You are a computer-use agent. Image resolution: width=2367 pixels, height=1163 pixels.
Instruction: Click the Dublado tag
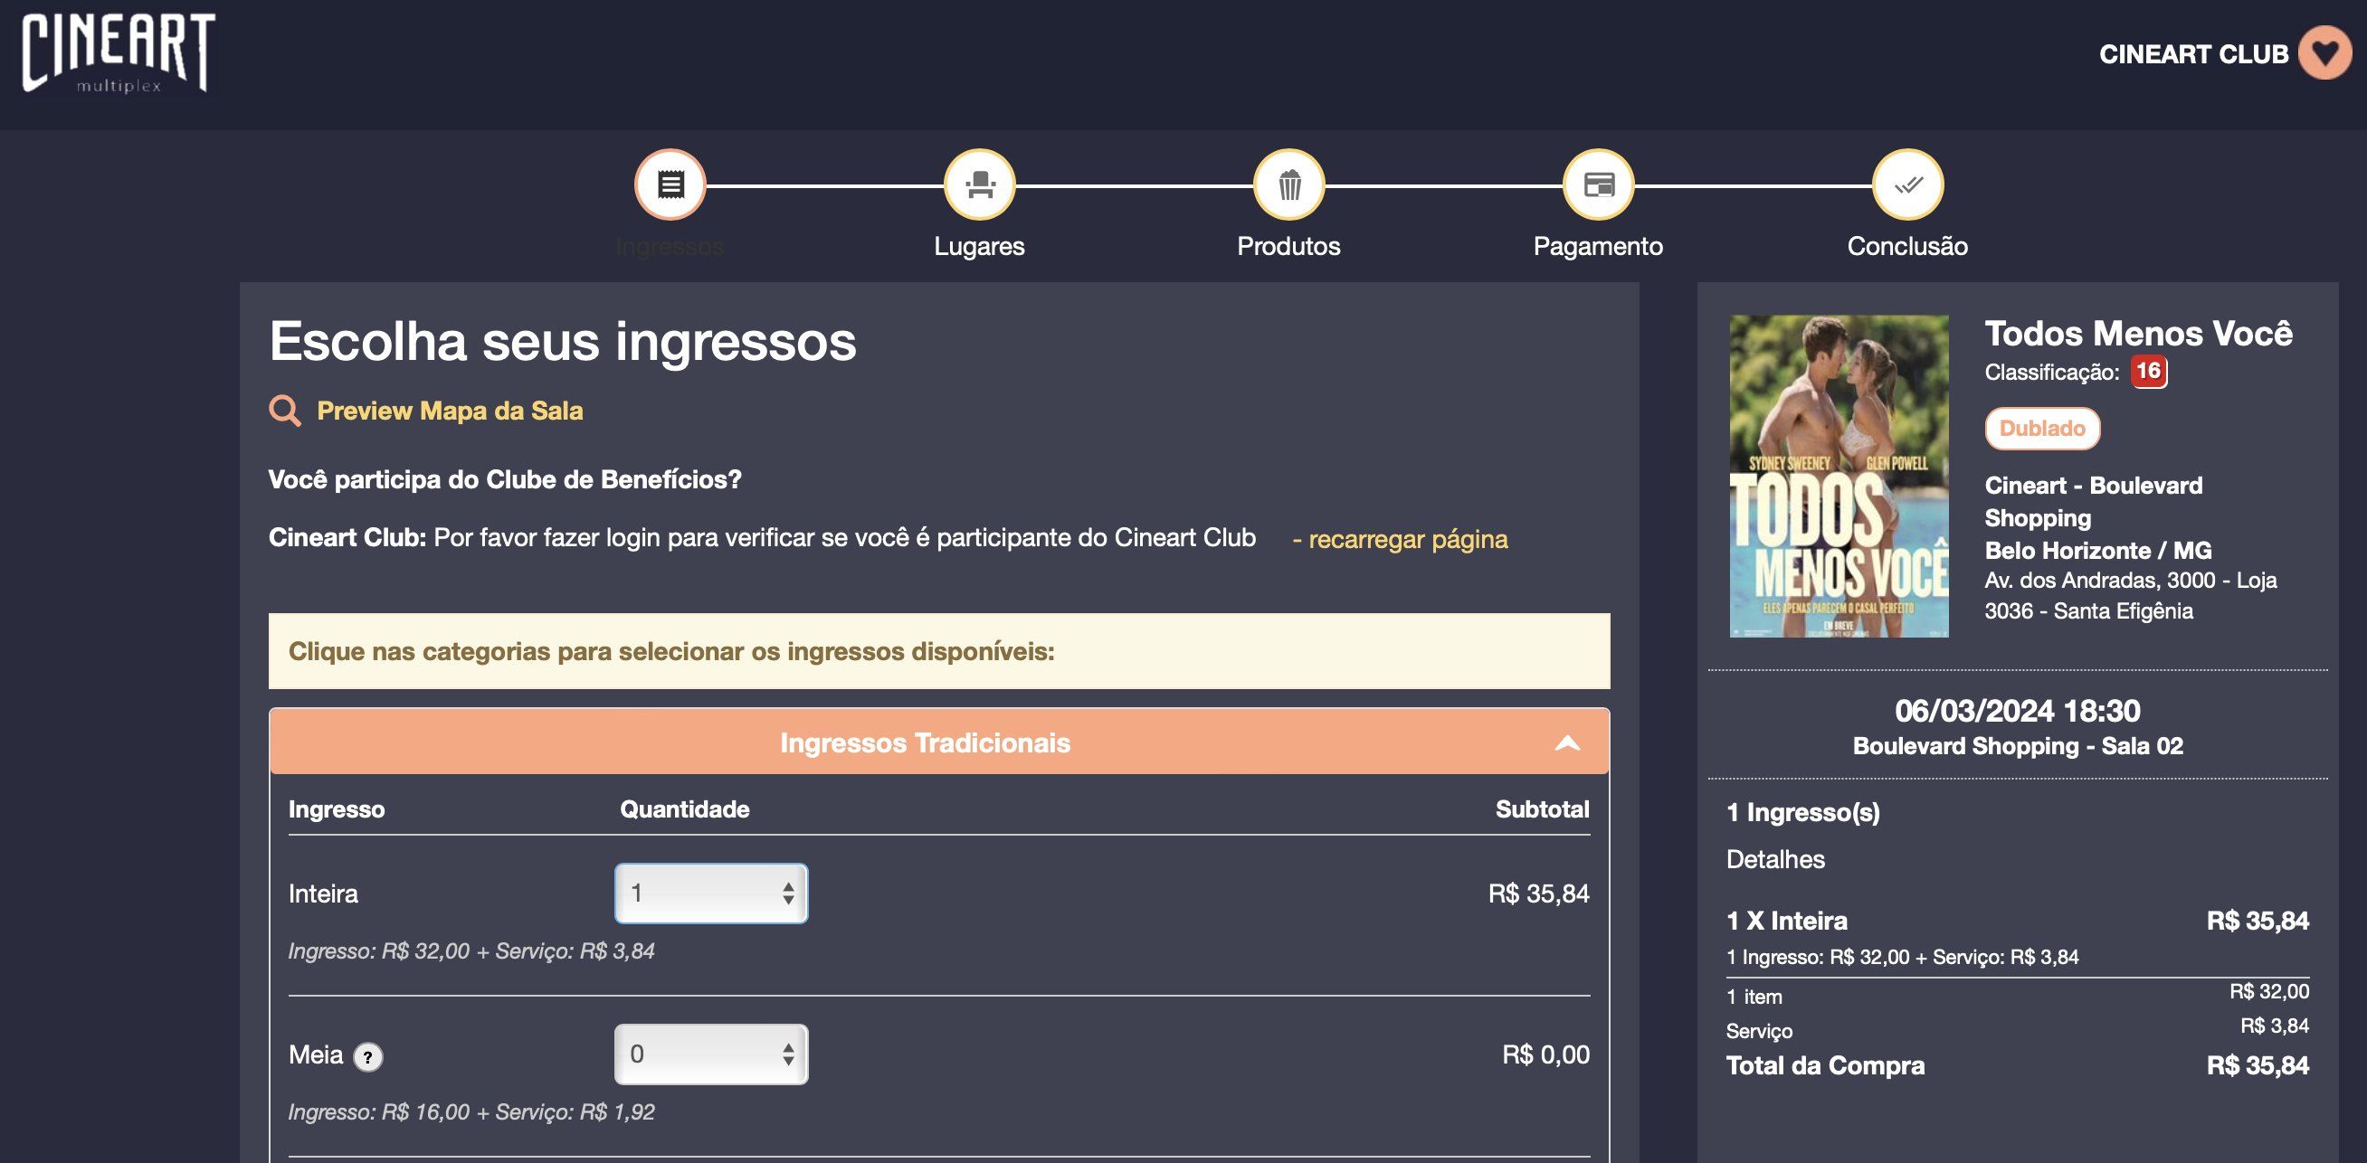tap(2043, 428)
